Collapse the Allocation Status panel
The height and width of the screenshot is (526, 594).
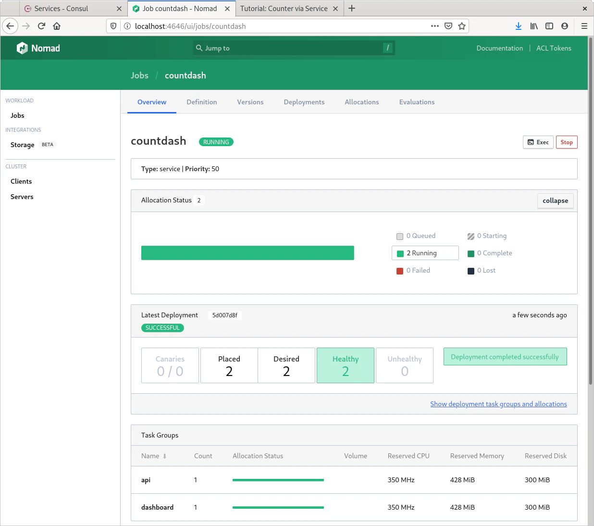[x=555, y=200]
